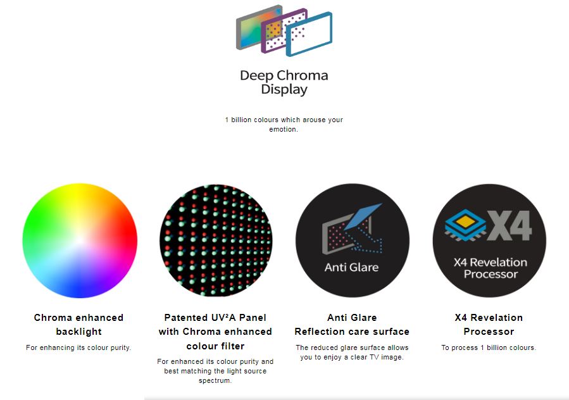The image size is (569, 400).
Task: Click the UV²A pixel dots panel image
Action: (x=216, y=241)
